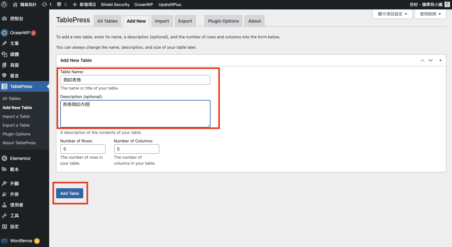Open the comments bubble icon in admin bar
452x247 pixels.
59,5
